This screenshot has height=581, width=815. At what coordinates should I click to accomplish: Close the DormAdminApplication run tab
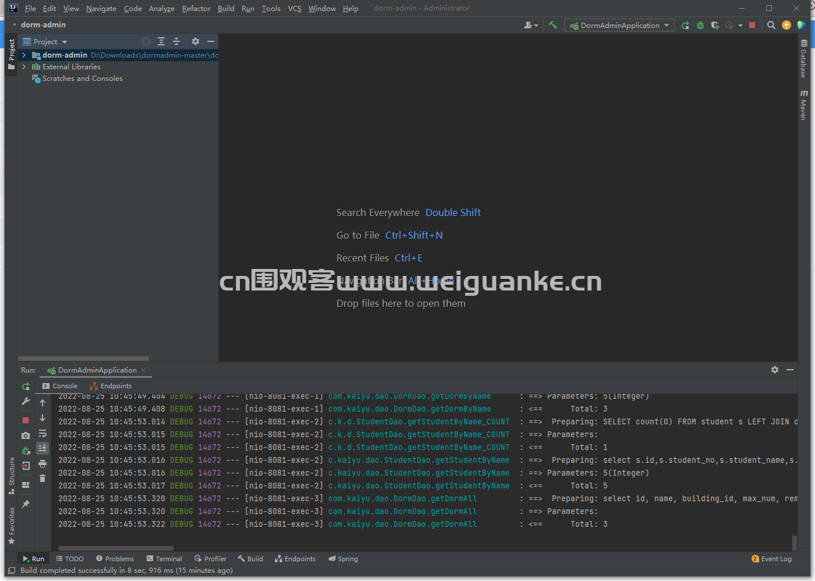(143, 370)
